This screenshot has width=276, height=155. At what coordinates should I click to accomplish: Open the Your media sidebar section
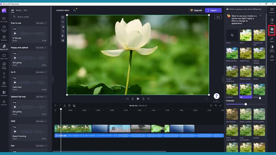point(4,19)
